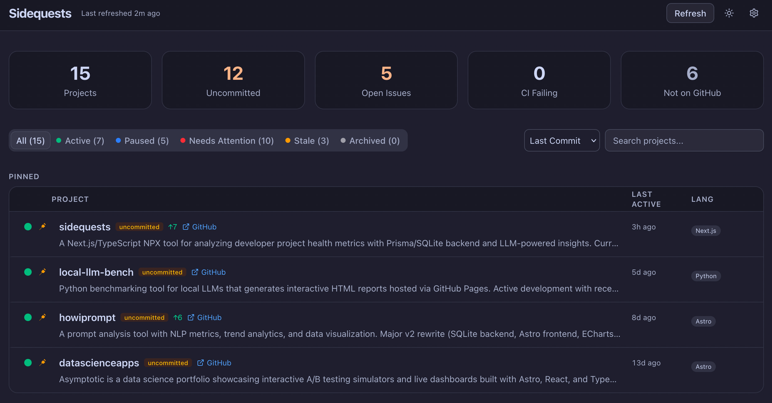Click pin icon on local-llm-bench row
Image resolution: width=772 pixels, height=403 pixels.
(43, 272)
